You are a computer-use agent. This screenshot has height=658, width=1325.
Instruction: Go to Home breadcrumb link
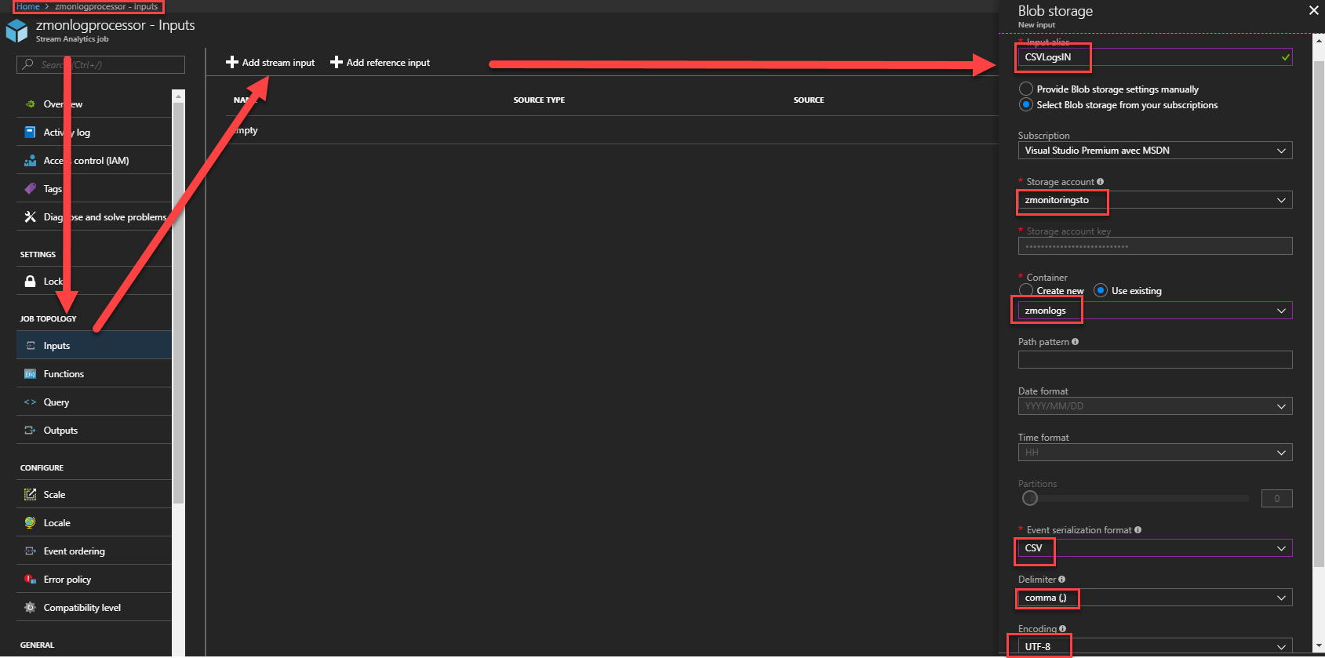28,6
